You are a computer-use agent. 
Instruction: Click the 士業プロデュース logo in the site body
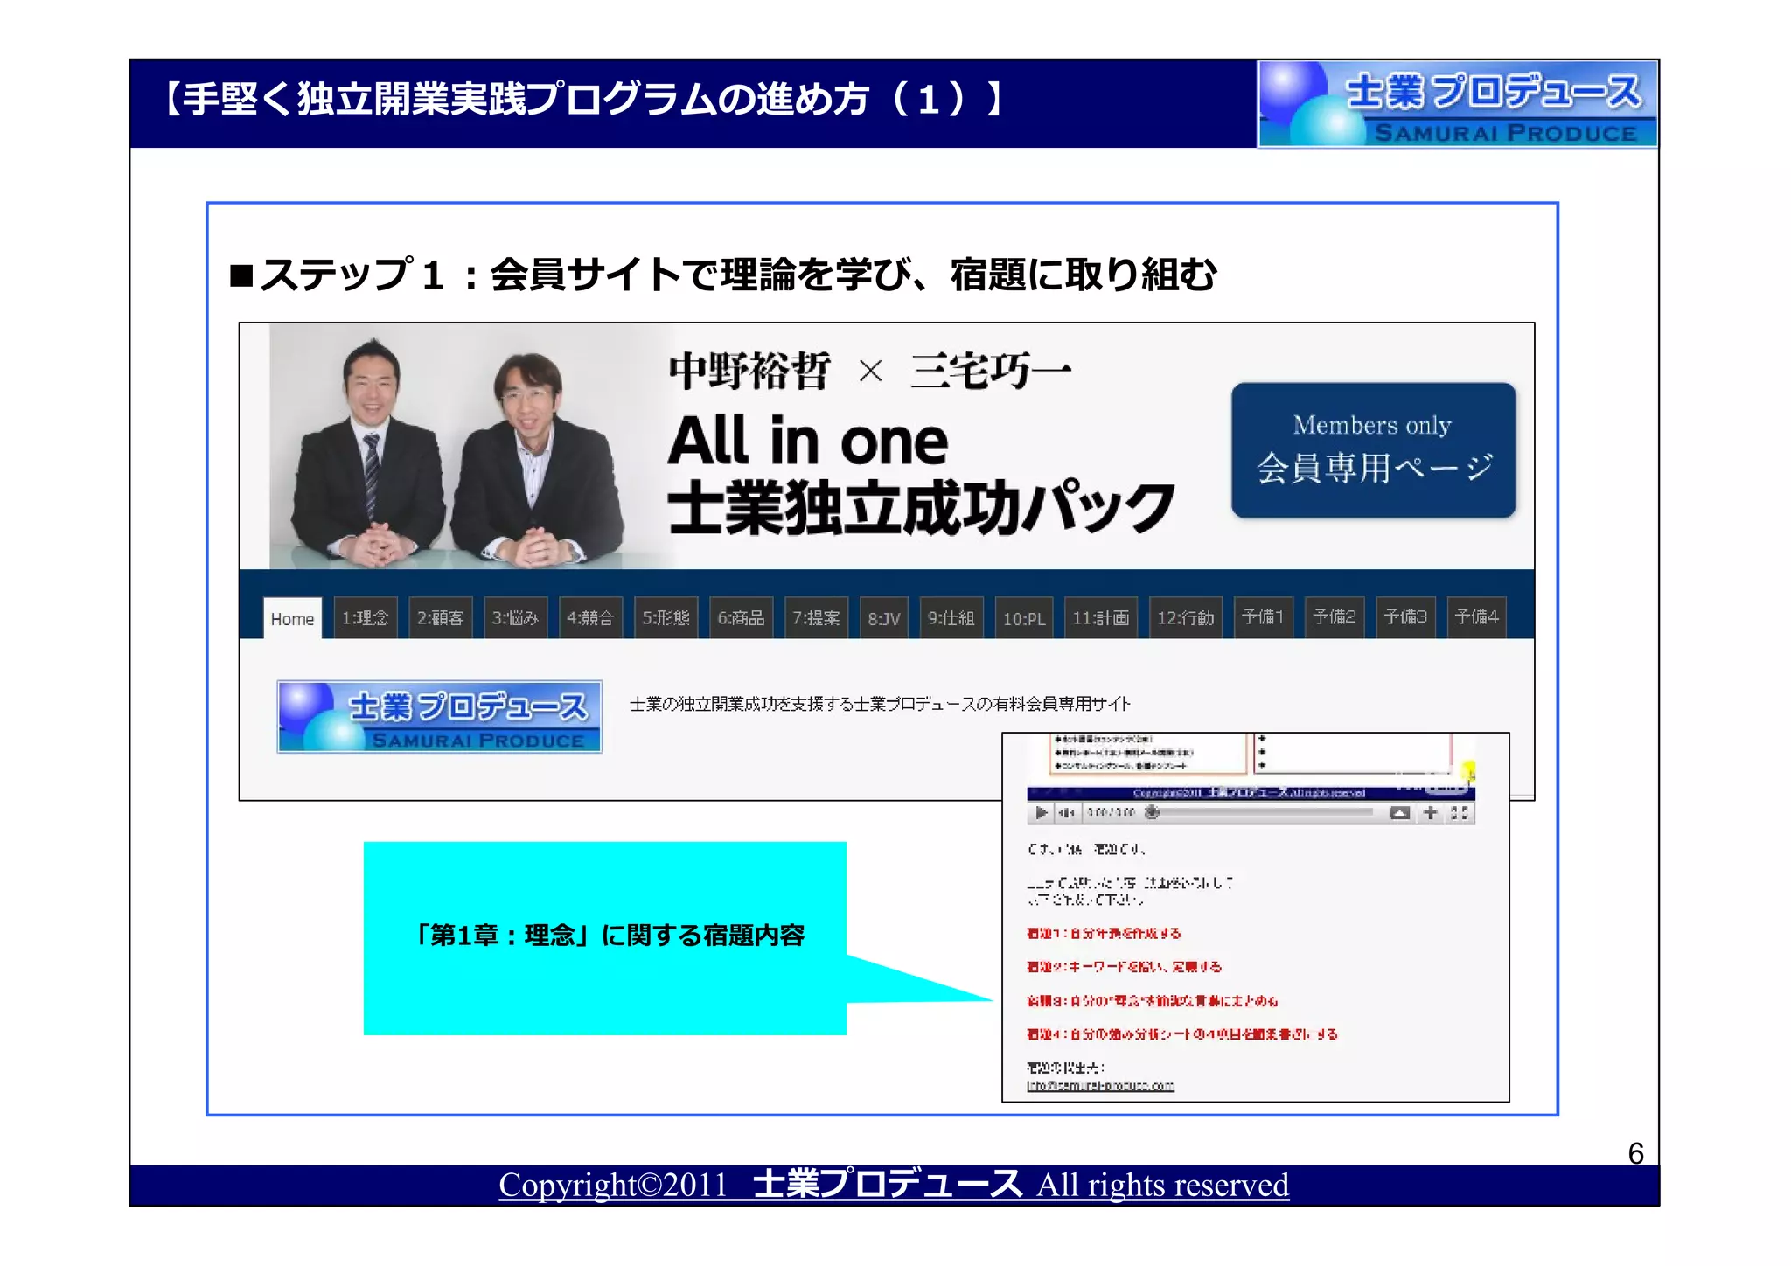(440, 717)
